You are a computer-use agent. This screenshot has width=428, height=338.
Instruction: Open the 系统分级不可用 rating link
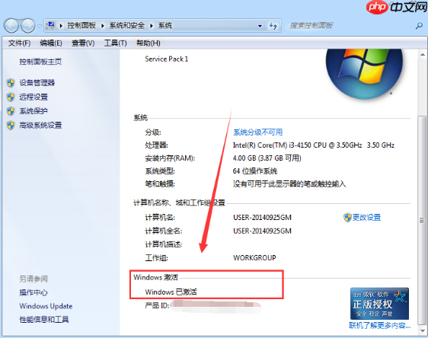(x=257, y=132)
